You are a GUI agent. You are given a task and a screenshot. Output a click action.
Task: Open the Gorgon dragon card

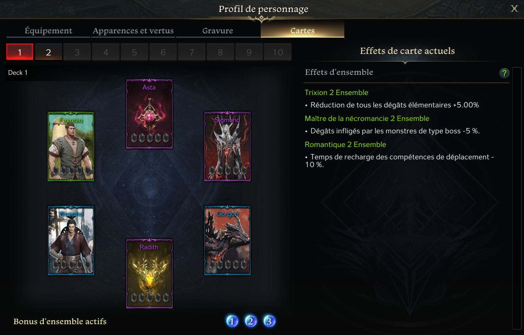point(227,240)
